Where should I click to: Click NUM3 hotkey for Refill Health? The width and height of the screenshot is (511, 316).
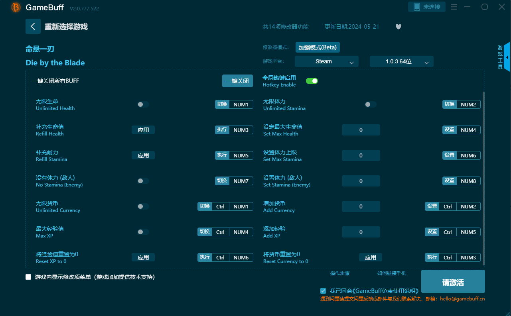pyautogui.click(x=241, y=130)
